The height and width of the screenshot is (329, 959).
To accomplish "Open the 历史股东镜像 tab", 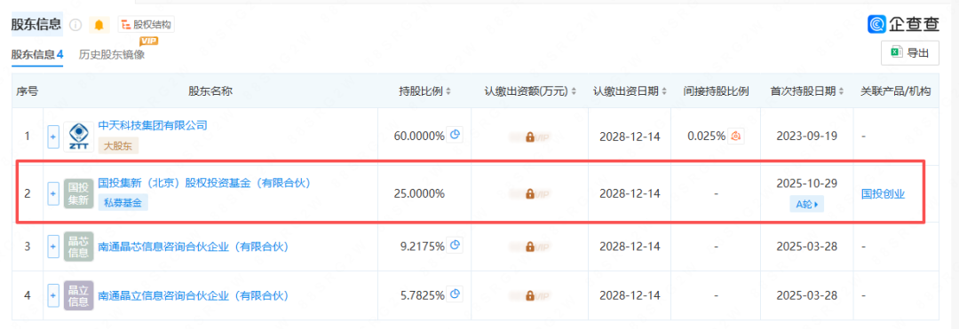I will (112, 55).
